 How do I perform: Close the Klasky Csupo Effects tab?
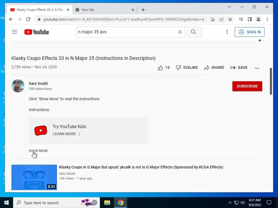point(68,10)
